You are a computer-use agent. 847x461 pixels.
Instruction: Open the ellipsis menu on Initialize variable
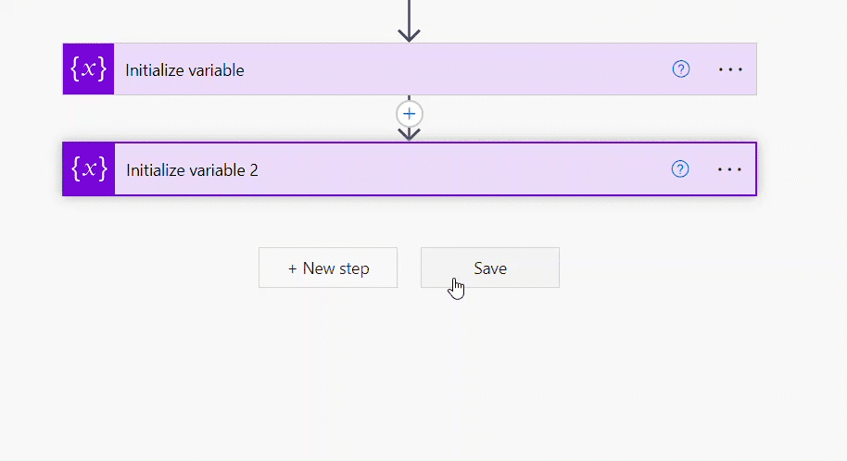(x=731, y=69)
